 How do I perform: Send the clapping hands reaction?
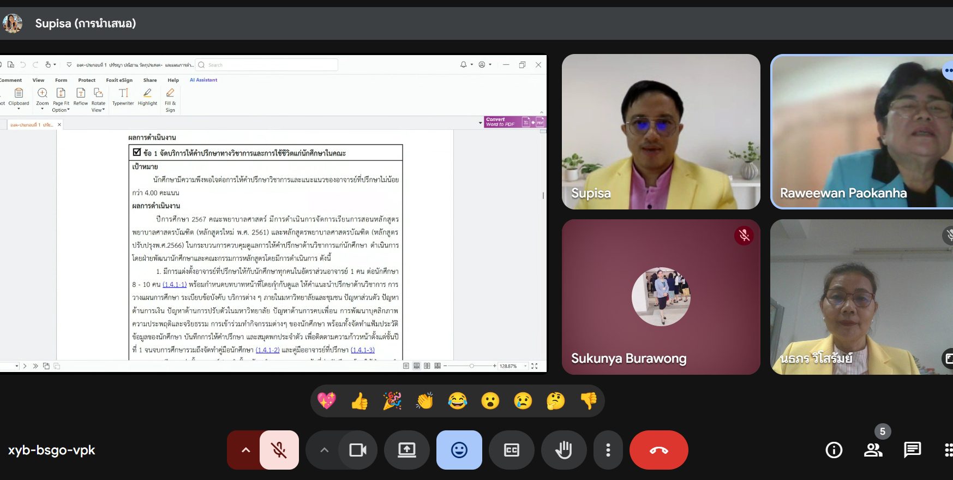coord(425,401)
